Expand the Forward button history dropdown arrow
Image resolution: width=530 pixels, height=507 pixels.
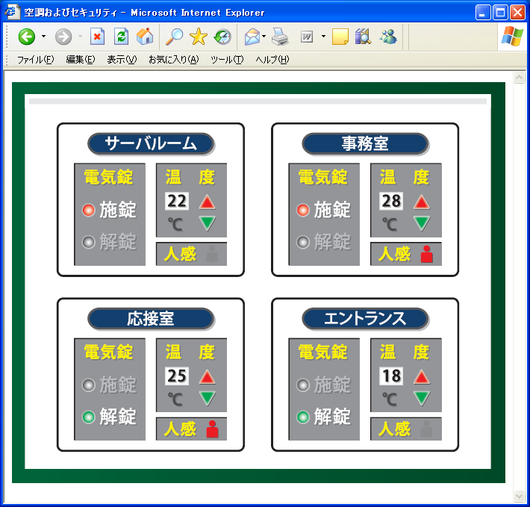pos(80,36)
